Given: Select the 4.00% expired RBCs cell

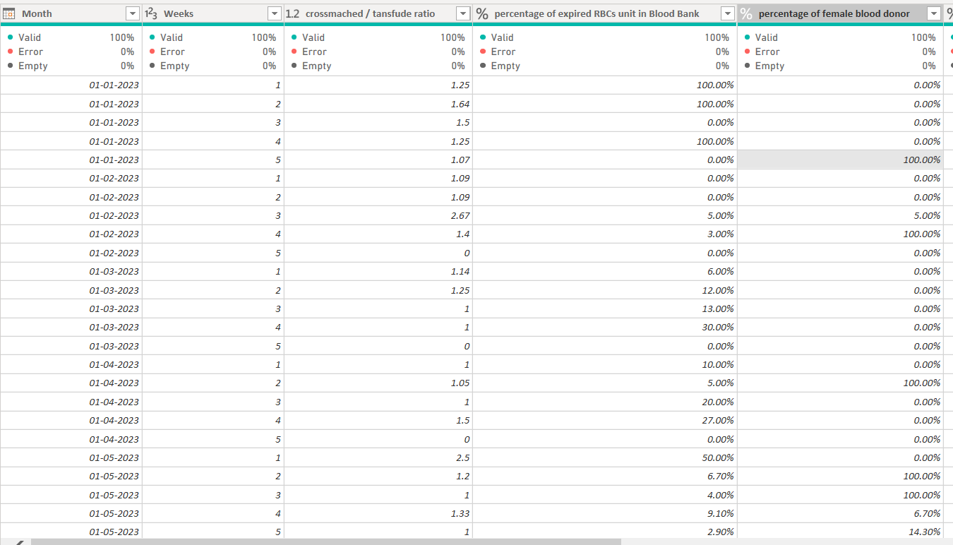Looking at the screenshot, I should click(x=605, y=495).
